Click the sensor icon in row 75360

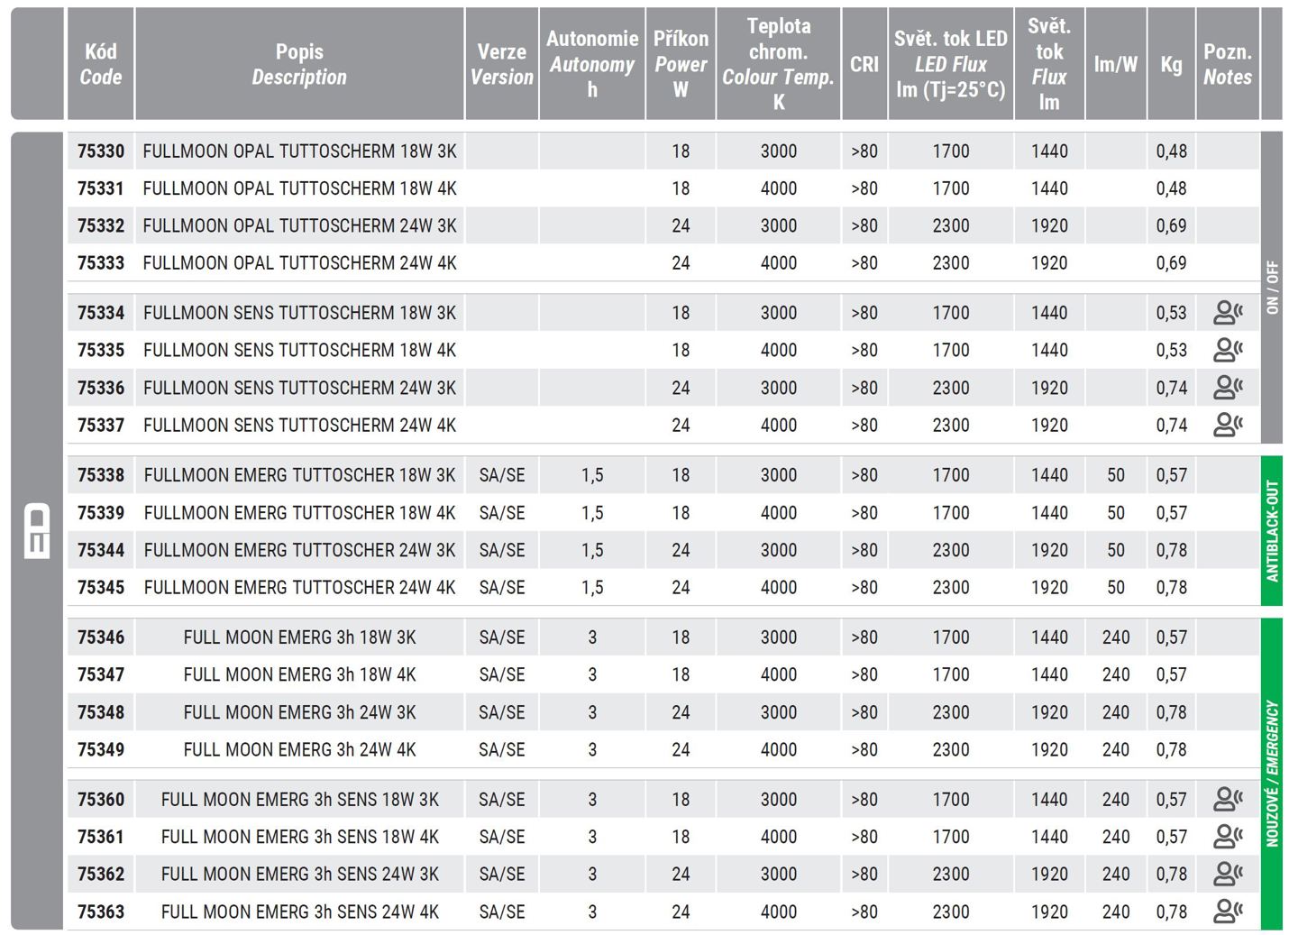1228,799
